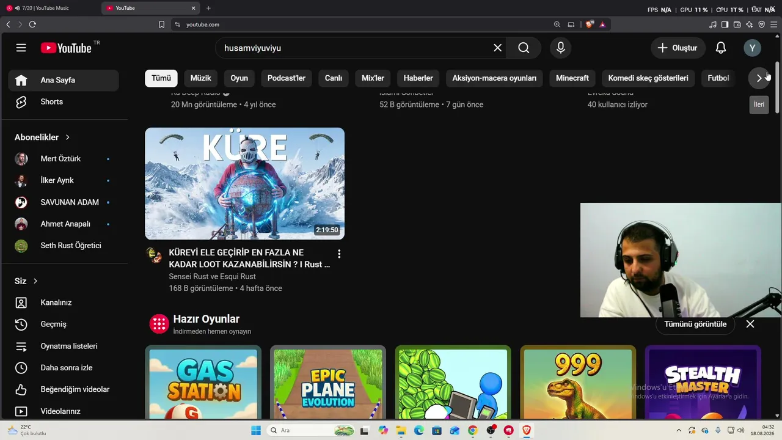The image size is (782, 440).
Task: Select the Müzik filter chip
Action: [x=200, y=78]
